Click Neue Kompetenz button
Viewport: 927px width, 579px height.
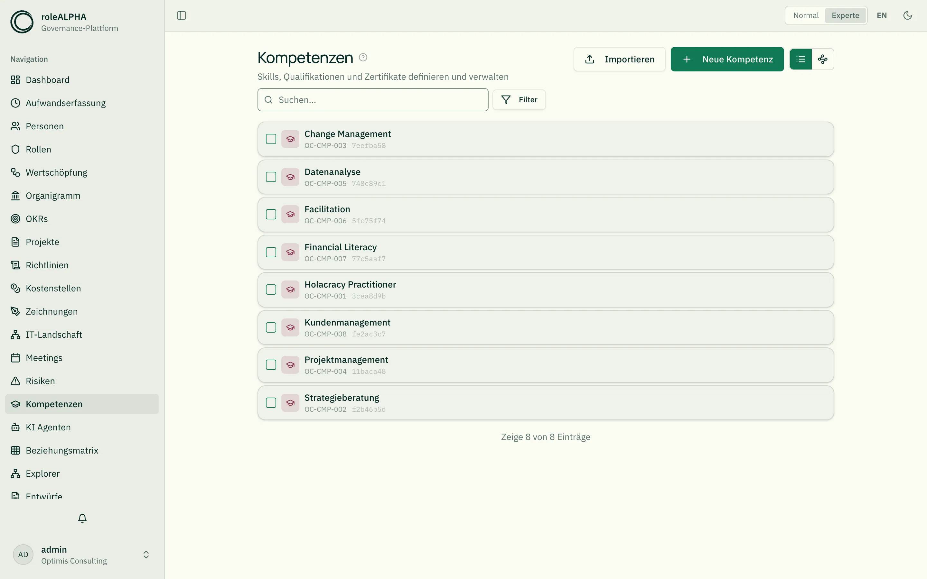point(727,59)
